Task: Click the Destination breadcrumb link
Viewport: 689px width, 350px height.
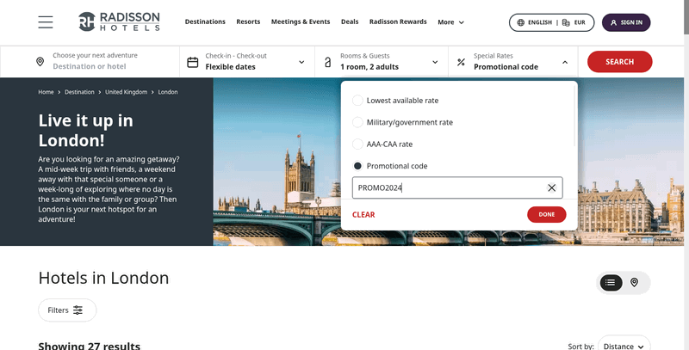Action: pyautogui.click(x=79, y=92)
